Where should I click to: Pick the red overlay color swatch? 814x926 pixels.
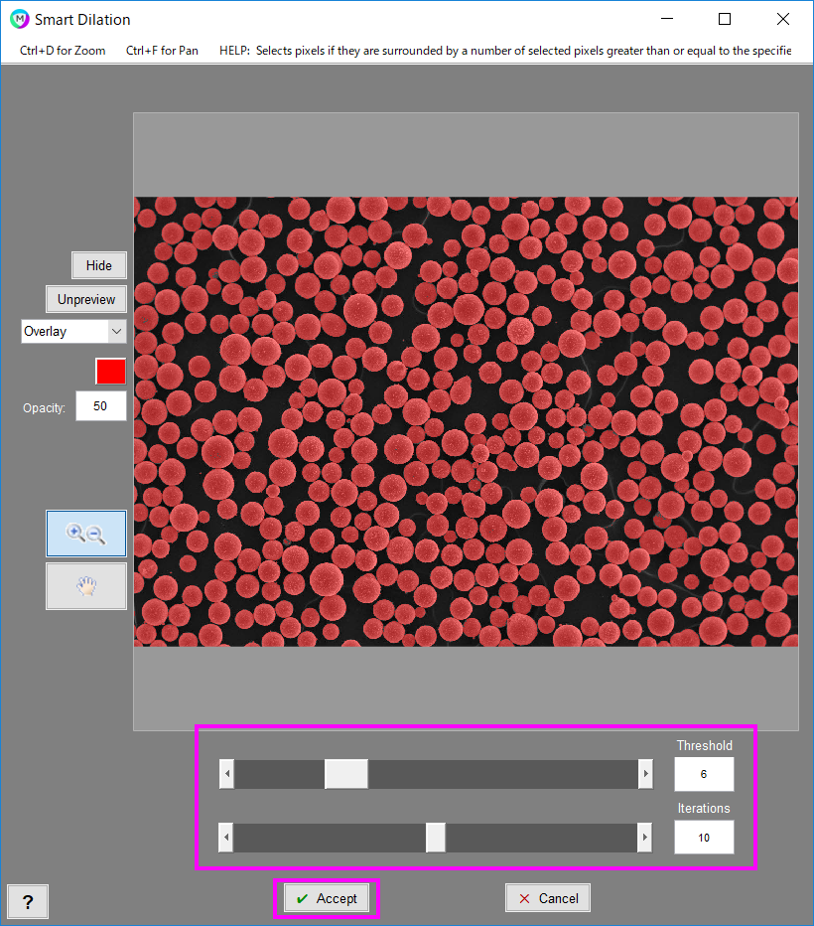(x=111, y=372)
